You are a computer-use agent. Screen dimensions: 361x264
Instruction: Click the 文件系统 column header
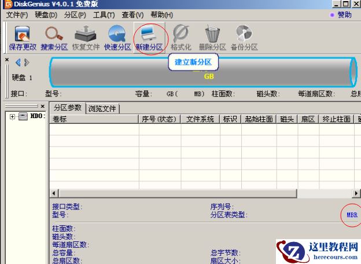pyautogui.click(x=200, y=119)
